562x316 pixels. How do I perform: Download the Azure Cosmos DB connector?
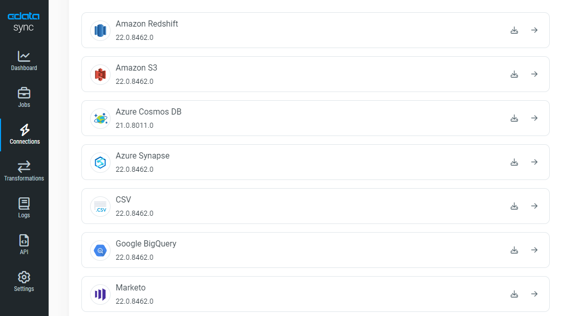pos(514,118)
